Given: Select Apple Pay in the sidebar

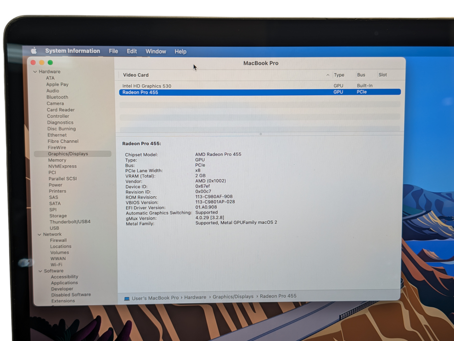Looking at the screenshot, I should pos(57,84).
